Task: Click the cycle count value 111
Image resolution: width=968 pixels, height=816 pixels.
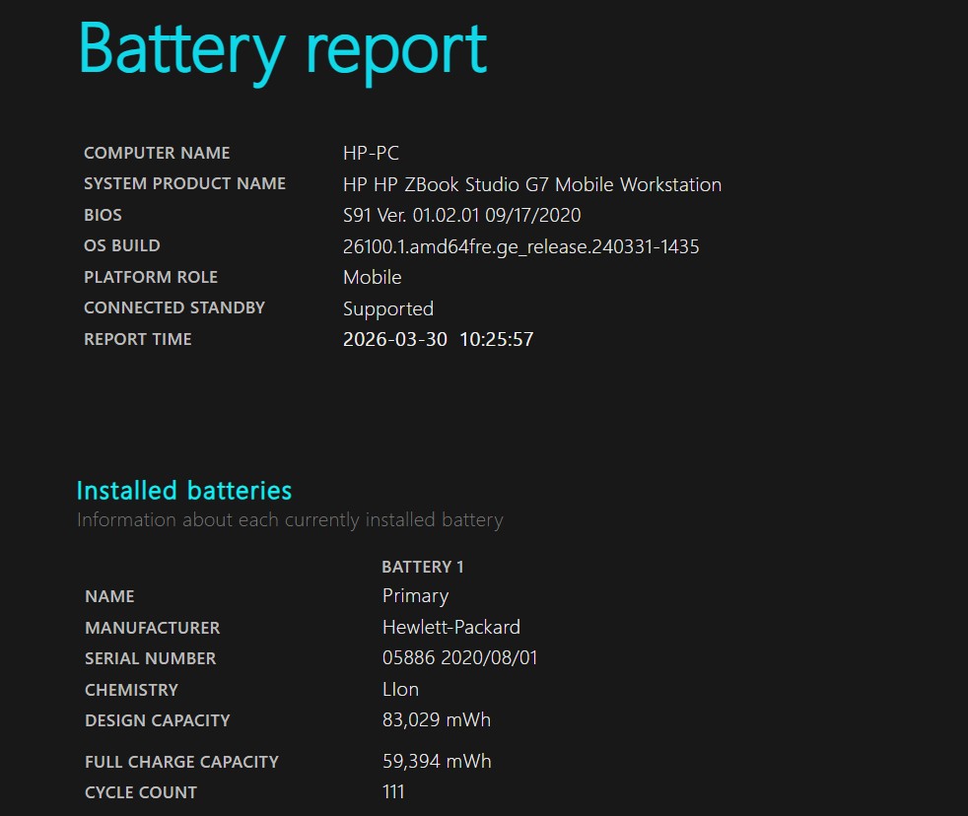Action: pyautogui.click(x=393, y=791)
